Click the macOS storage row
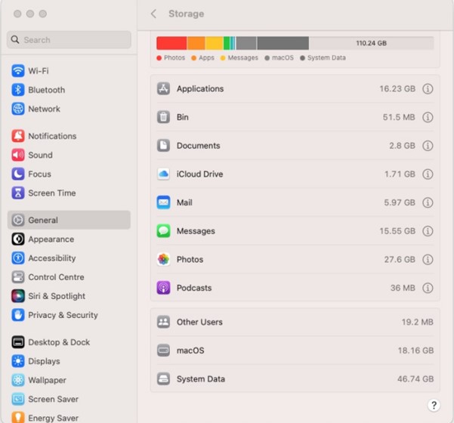This screenshot has height=423, width=454. [x=295, y=350]
